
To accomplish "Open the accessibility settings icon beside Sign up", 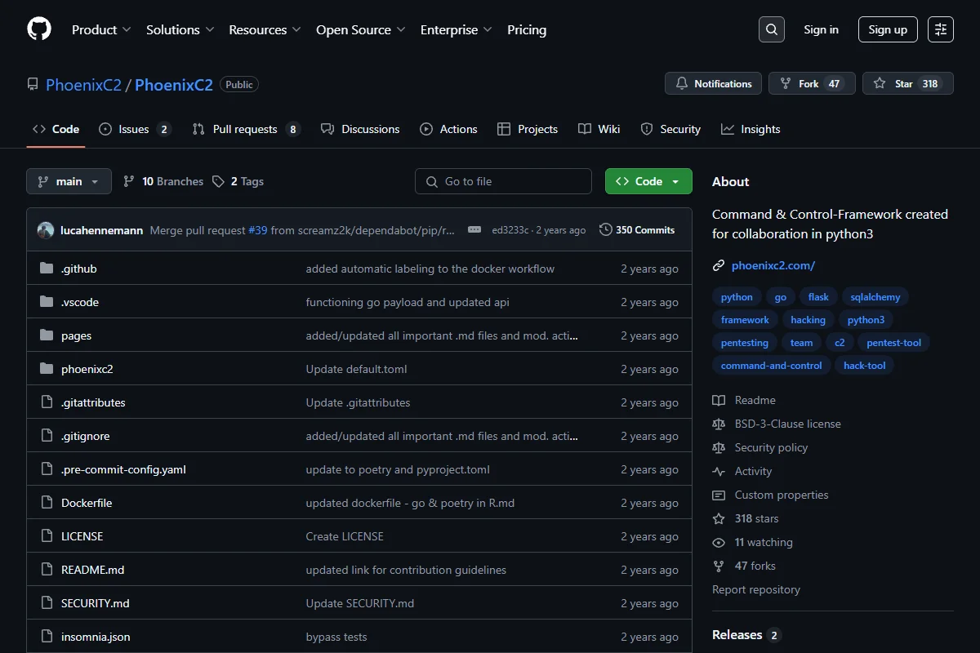I will (941, 29).
